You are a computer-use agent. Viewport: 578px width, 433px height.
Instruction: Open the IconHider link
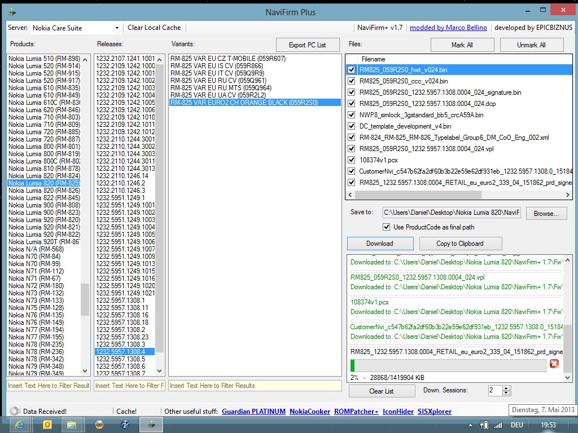click(x=398, y=411)
